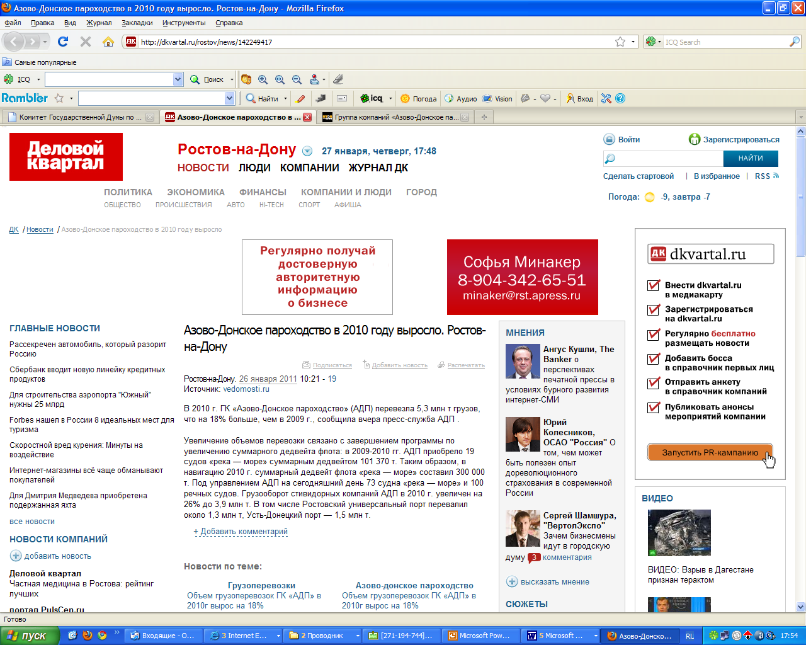The image size is (806, 645).
Task: Open the Поиск button dropdown arrow
Action: (232, 79)
